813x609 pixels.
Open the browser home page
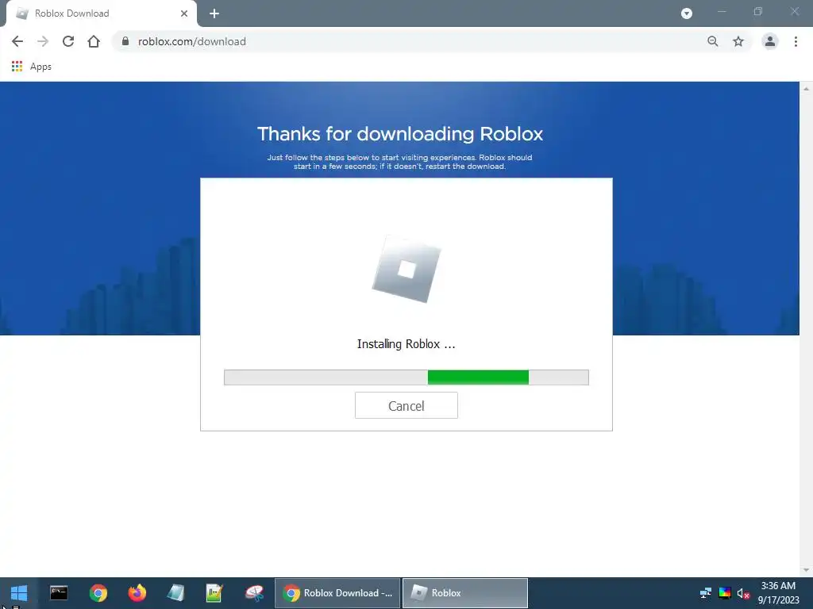click(94, 41)
